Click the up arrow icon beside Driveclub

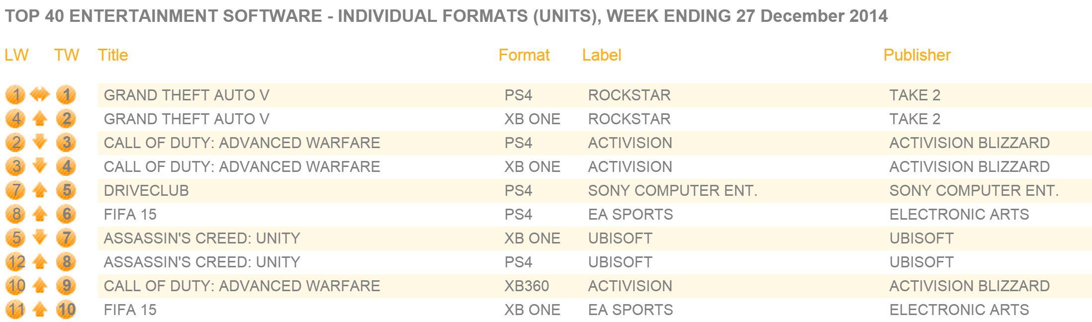[x=40, y=190]
